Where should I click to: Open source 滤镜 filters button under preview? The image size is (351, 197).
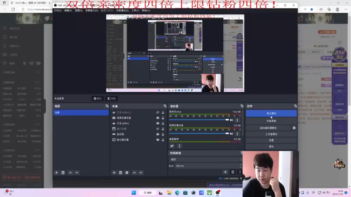point(111,98)
